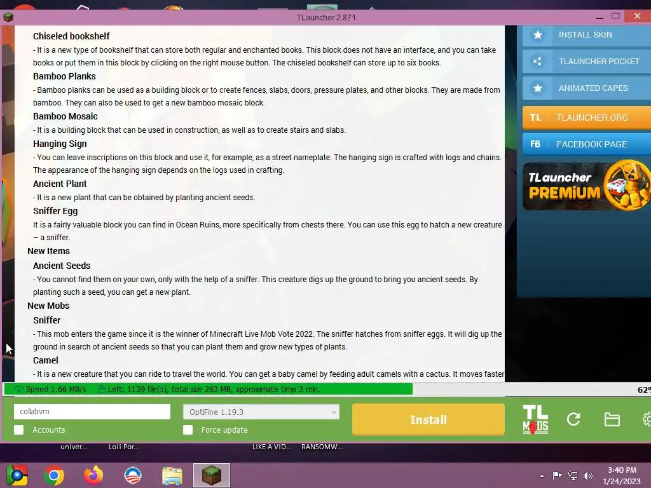Focus the collabvm username field
Screen dimensions: 651x488
coord(92,412)
